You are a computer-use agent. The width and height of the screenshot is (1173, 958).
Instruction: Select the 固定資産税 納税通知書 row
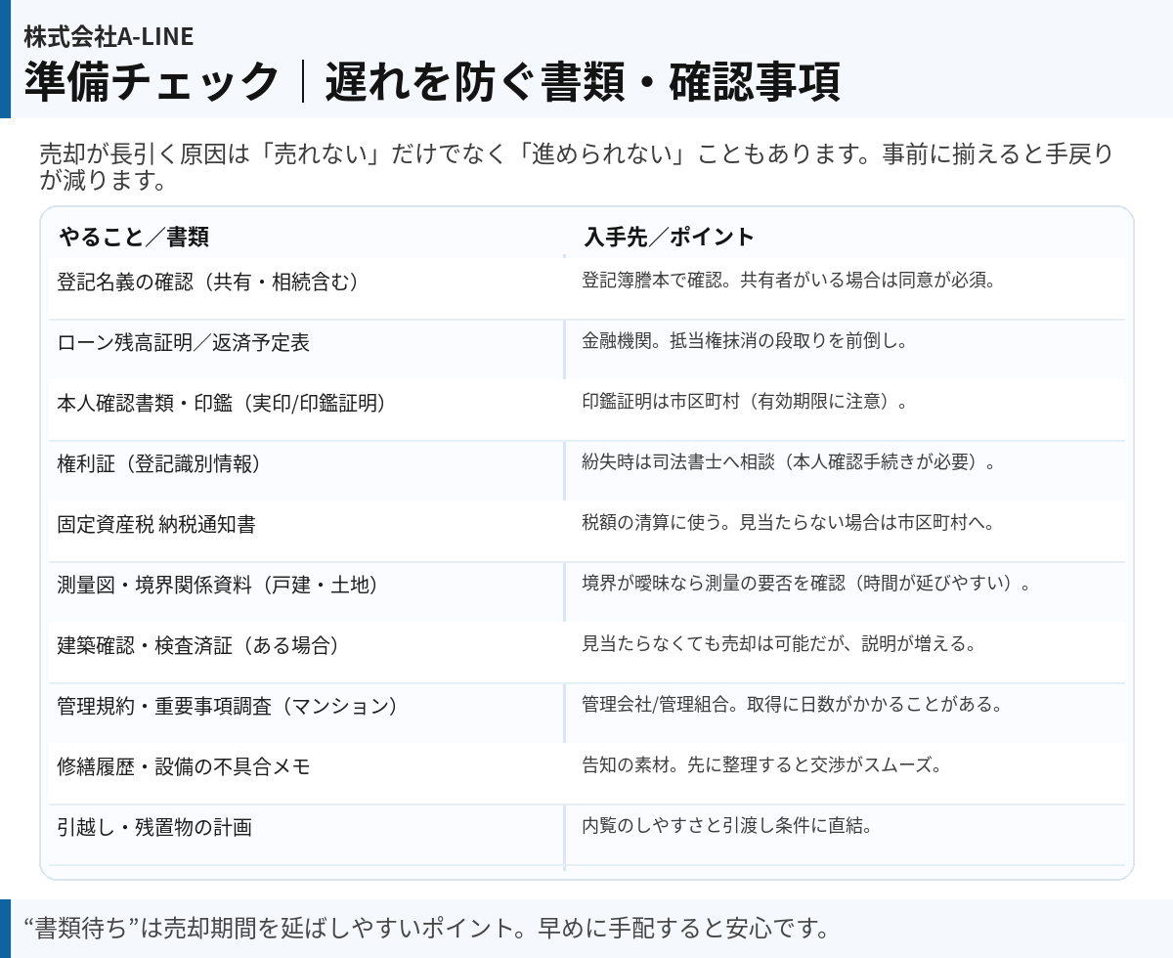coord(156,525)
